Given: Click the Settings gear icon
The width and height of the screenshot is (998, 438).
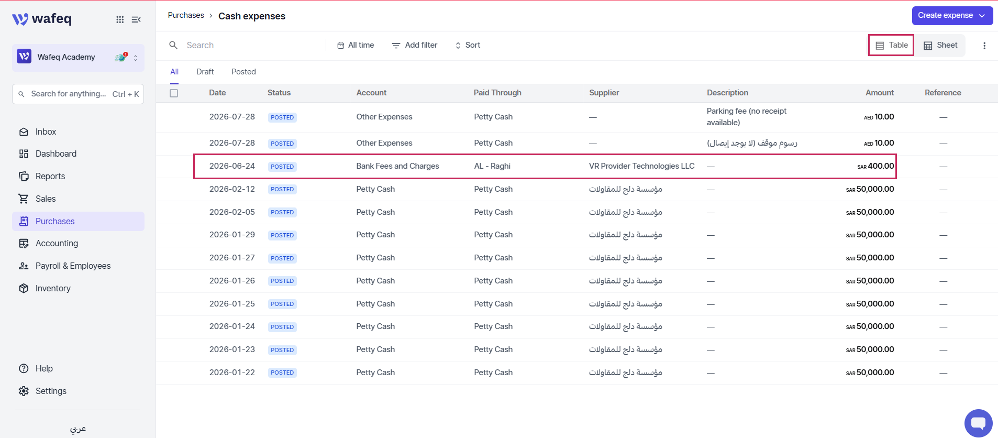Looking at the screenshot, I should (x=24, y=391).
